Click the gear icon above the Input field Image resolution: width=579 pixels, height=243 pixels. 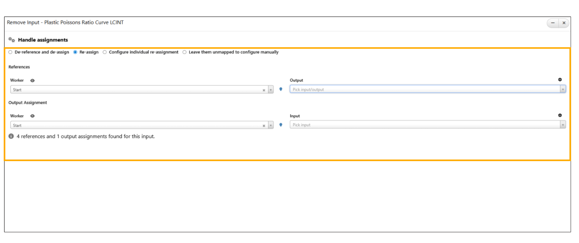(x=560, y=115)
